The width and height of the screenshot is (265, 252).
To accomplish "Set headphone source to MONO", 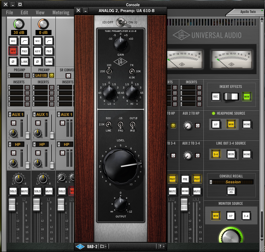I will [246, 124].
